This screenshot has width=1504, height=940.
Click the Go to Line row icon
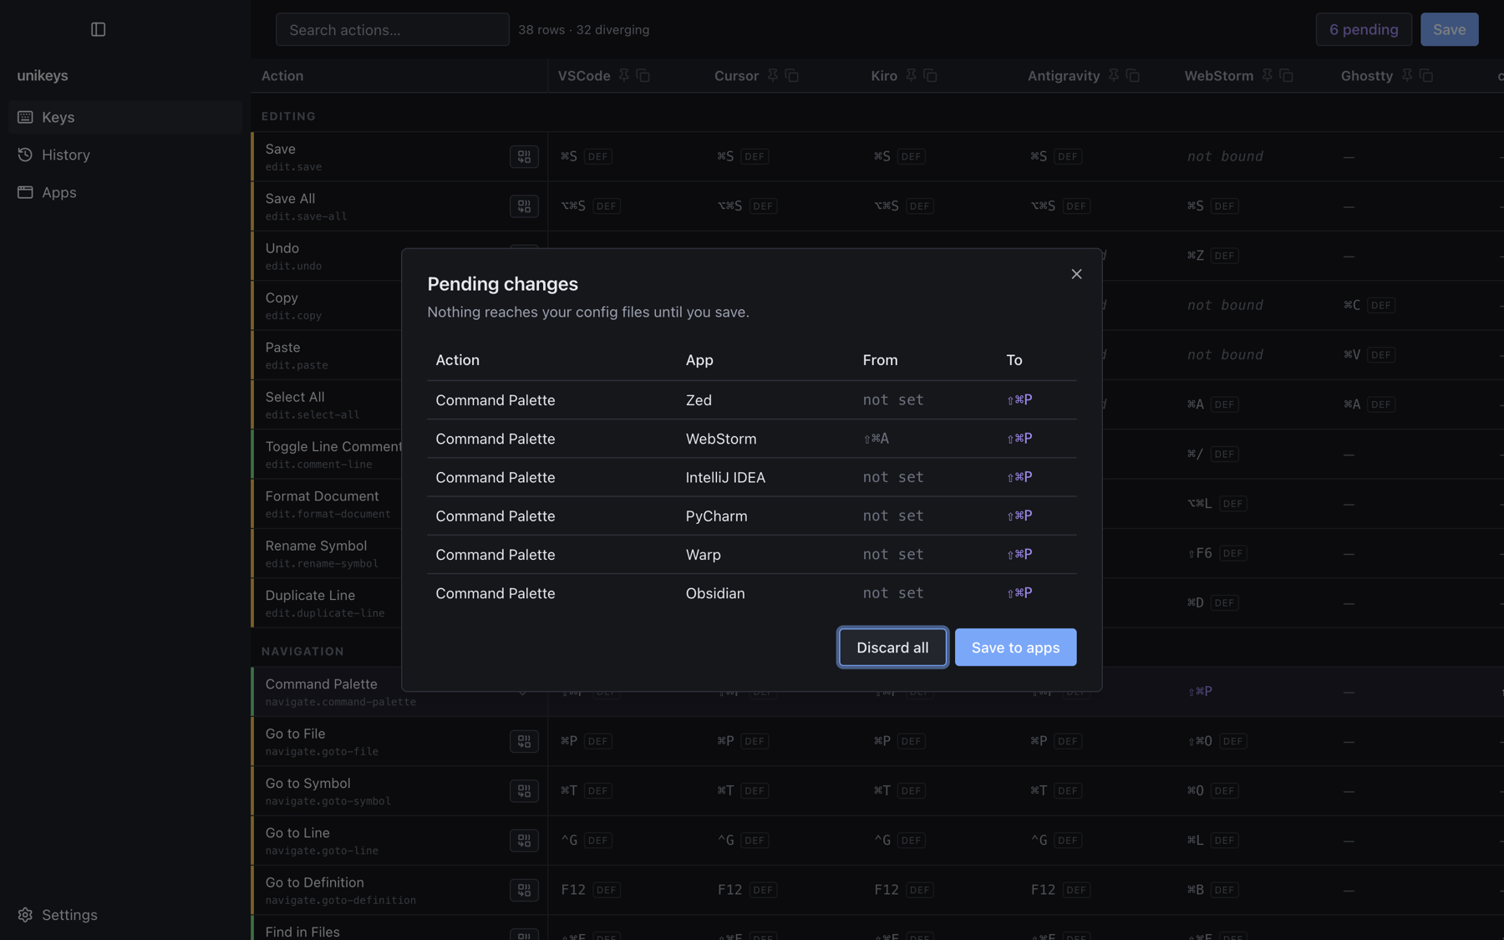click(x=524, y=840)
